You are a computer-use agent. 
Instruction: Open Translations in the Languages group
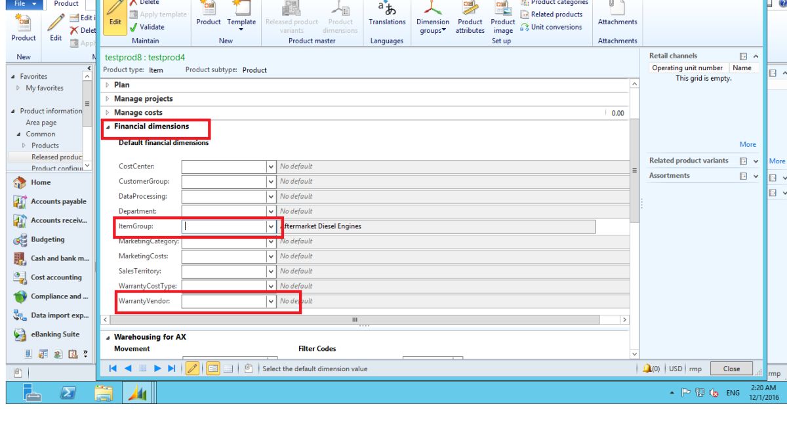(x=387, y=14)
